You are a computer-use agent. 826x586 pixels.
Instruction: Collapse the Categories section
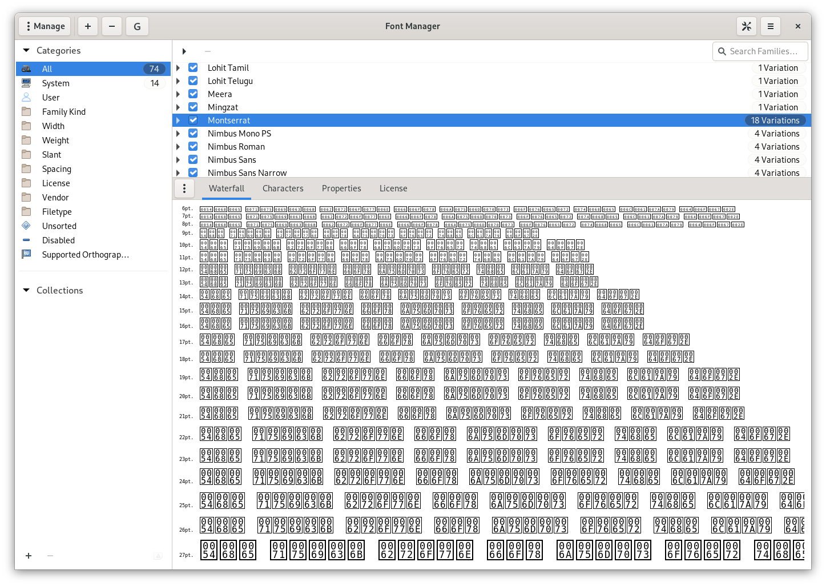coord(26,51)
